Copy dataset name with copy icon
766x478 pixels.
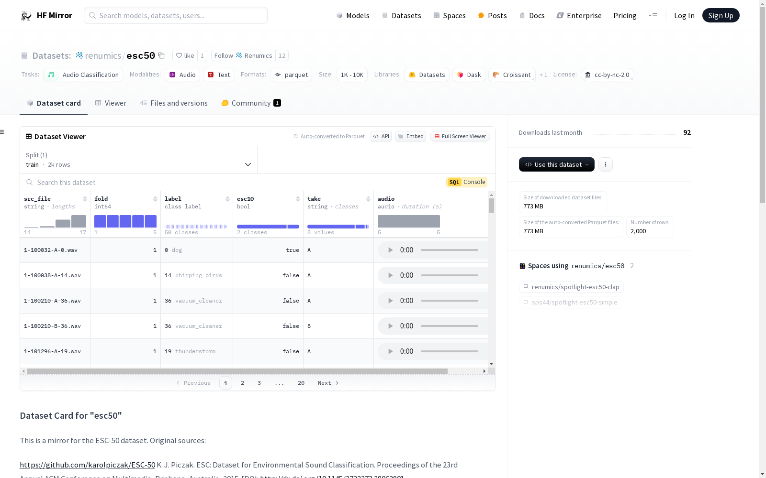(x=162, y=55)
